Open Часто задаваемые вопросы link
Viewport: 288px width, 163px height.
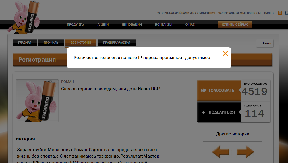(x=239, y=13)
